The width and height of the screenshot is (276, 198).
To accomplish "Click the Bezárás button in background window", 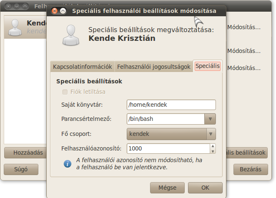I will pyautogui.click(x=251, y=169).
